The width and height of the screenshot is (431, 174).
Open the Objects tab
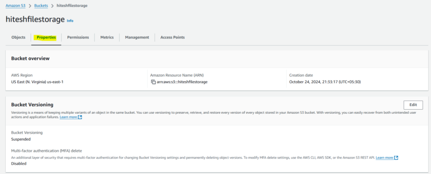point(18,37)
